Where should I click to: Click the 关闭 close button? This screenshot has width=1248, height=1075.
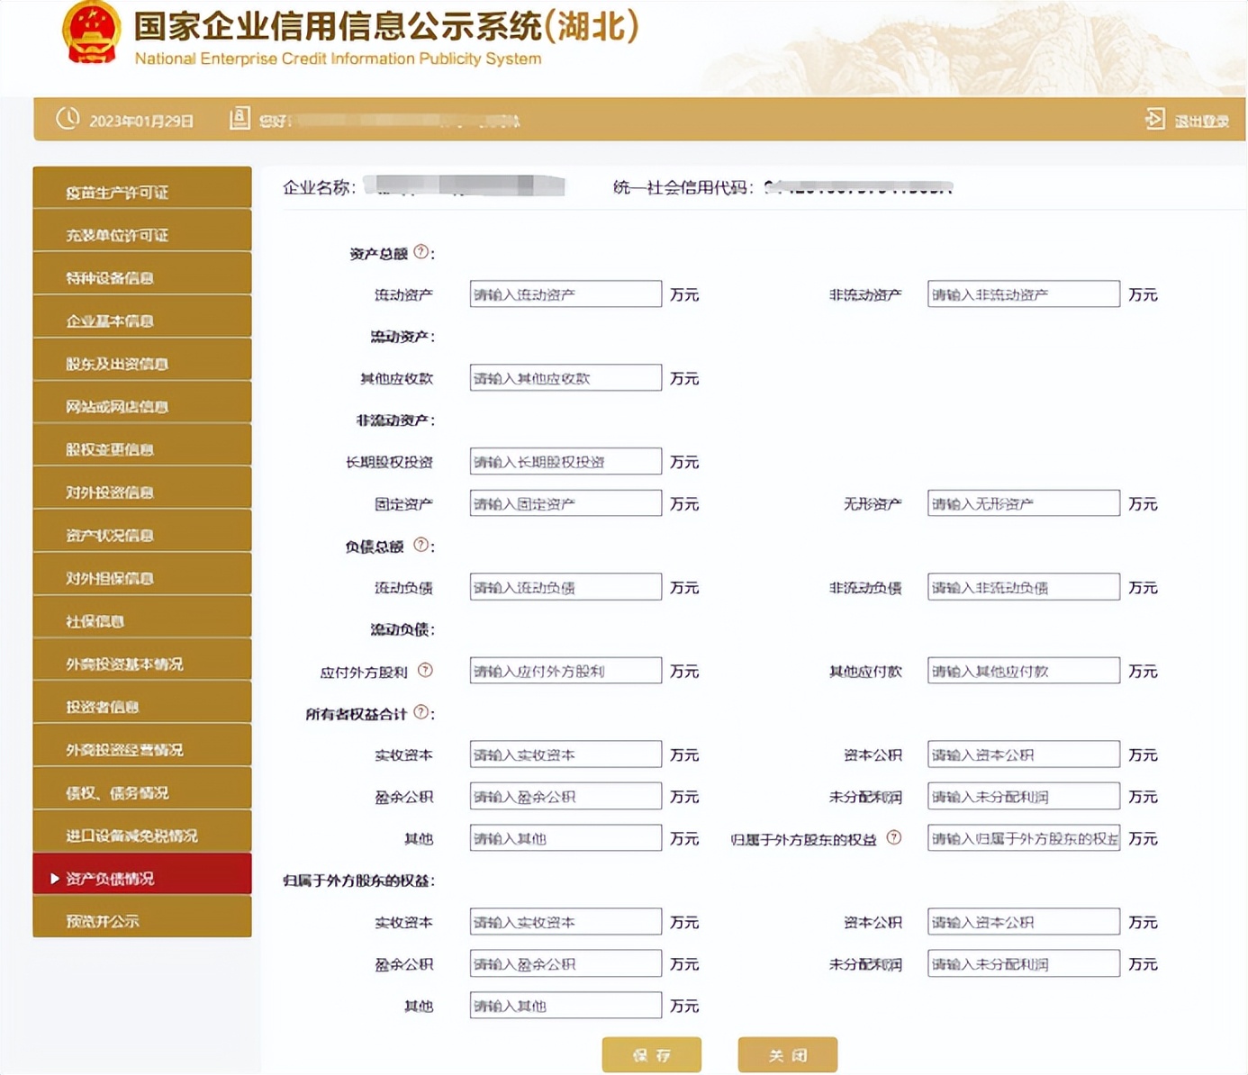coord(787,1053)
